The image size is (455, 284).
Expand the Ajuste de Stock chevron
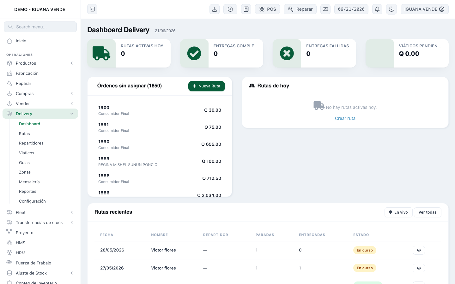coord(72,273)
